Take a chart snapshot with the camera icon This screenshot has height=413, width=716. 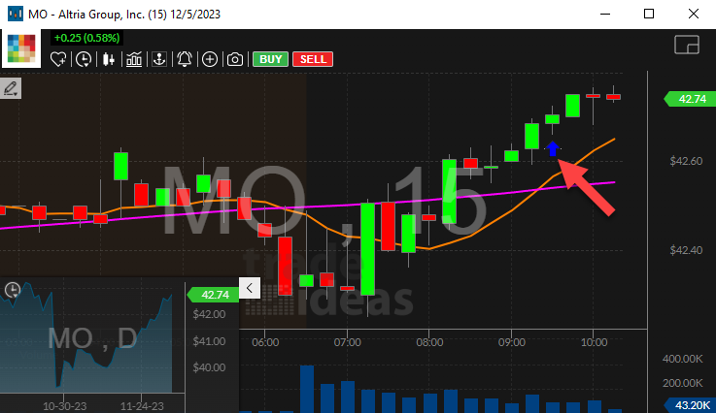pos(235,59)
